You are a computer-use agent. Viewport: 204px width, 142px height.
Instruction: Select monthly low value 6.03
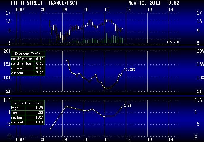40,63
